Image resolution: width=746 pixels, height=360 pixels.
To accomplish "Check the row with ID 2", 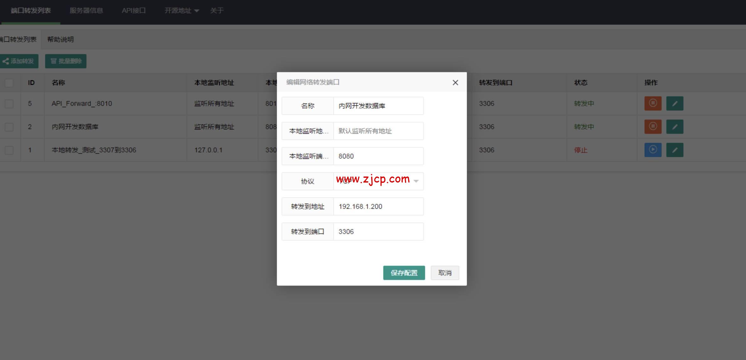I will [9, 127].
